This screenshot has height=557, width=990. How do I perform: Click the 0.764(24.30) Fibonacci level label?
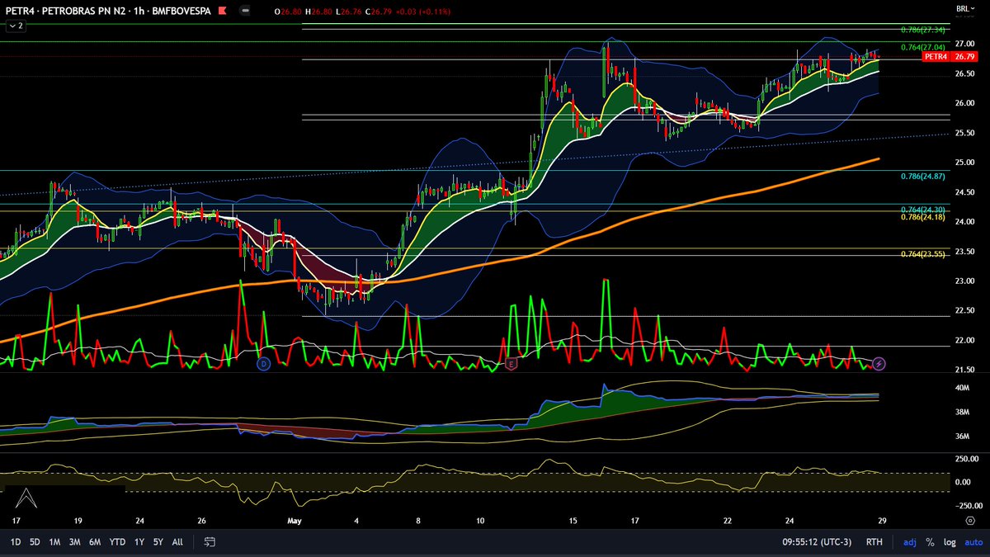pos(924,210)
